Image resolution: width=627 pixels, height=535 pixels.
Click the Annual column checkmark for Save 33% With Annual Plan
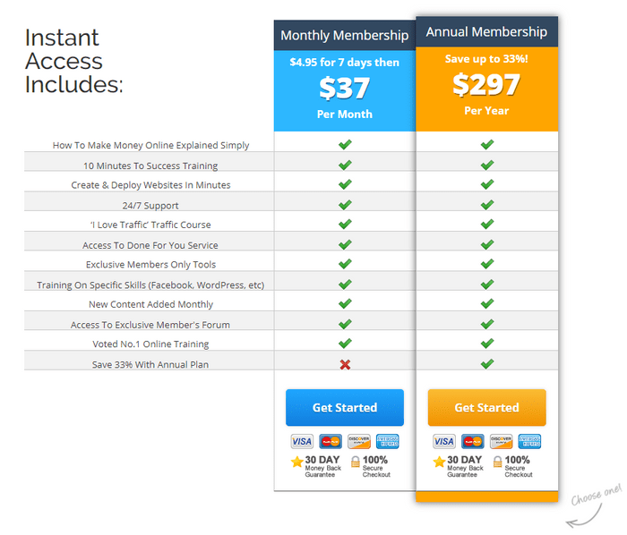[x=487, y=363]
